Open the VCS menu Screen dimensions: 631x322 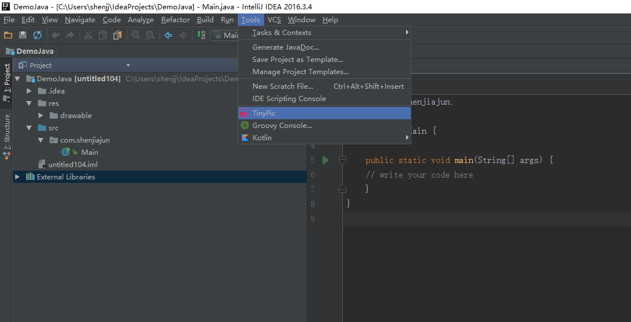[275, 20]
